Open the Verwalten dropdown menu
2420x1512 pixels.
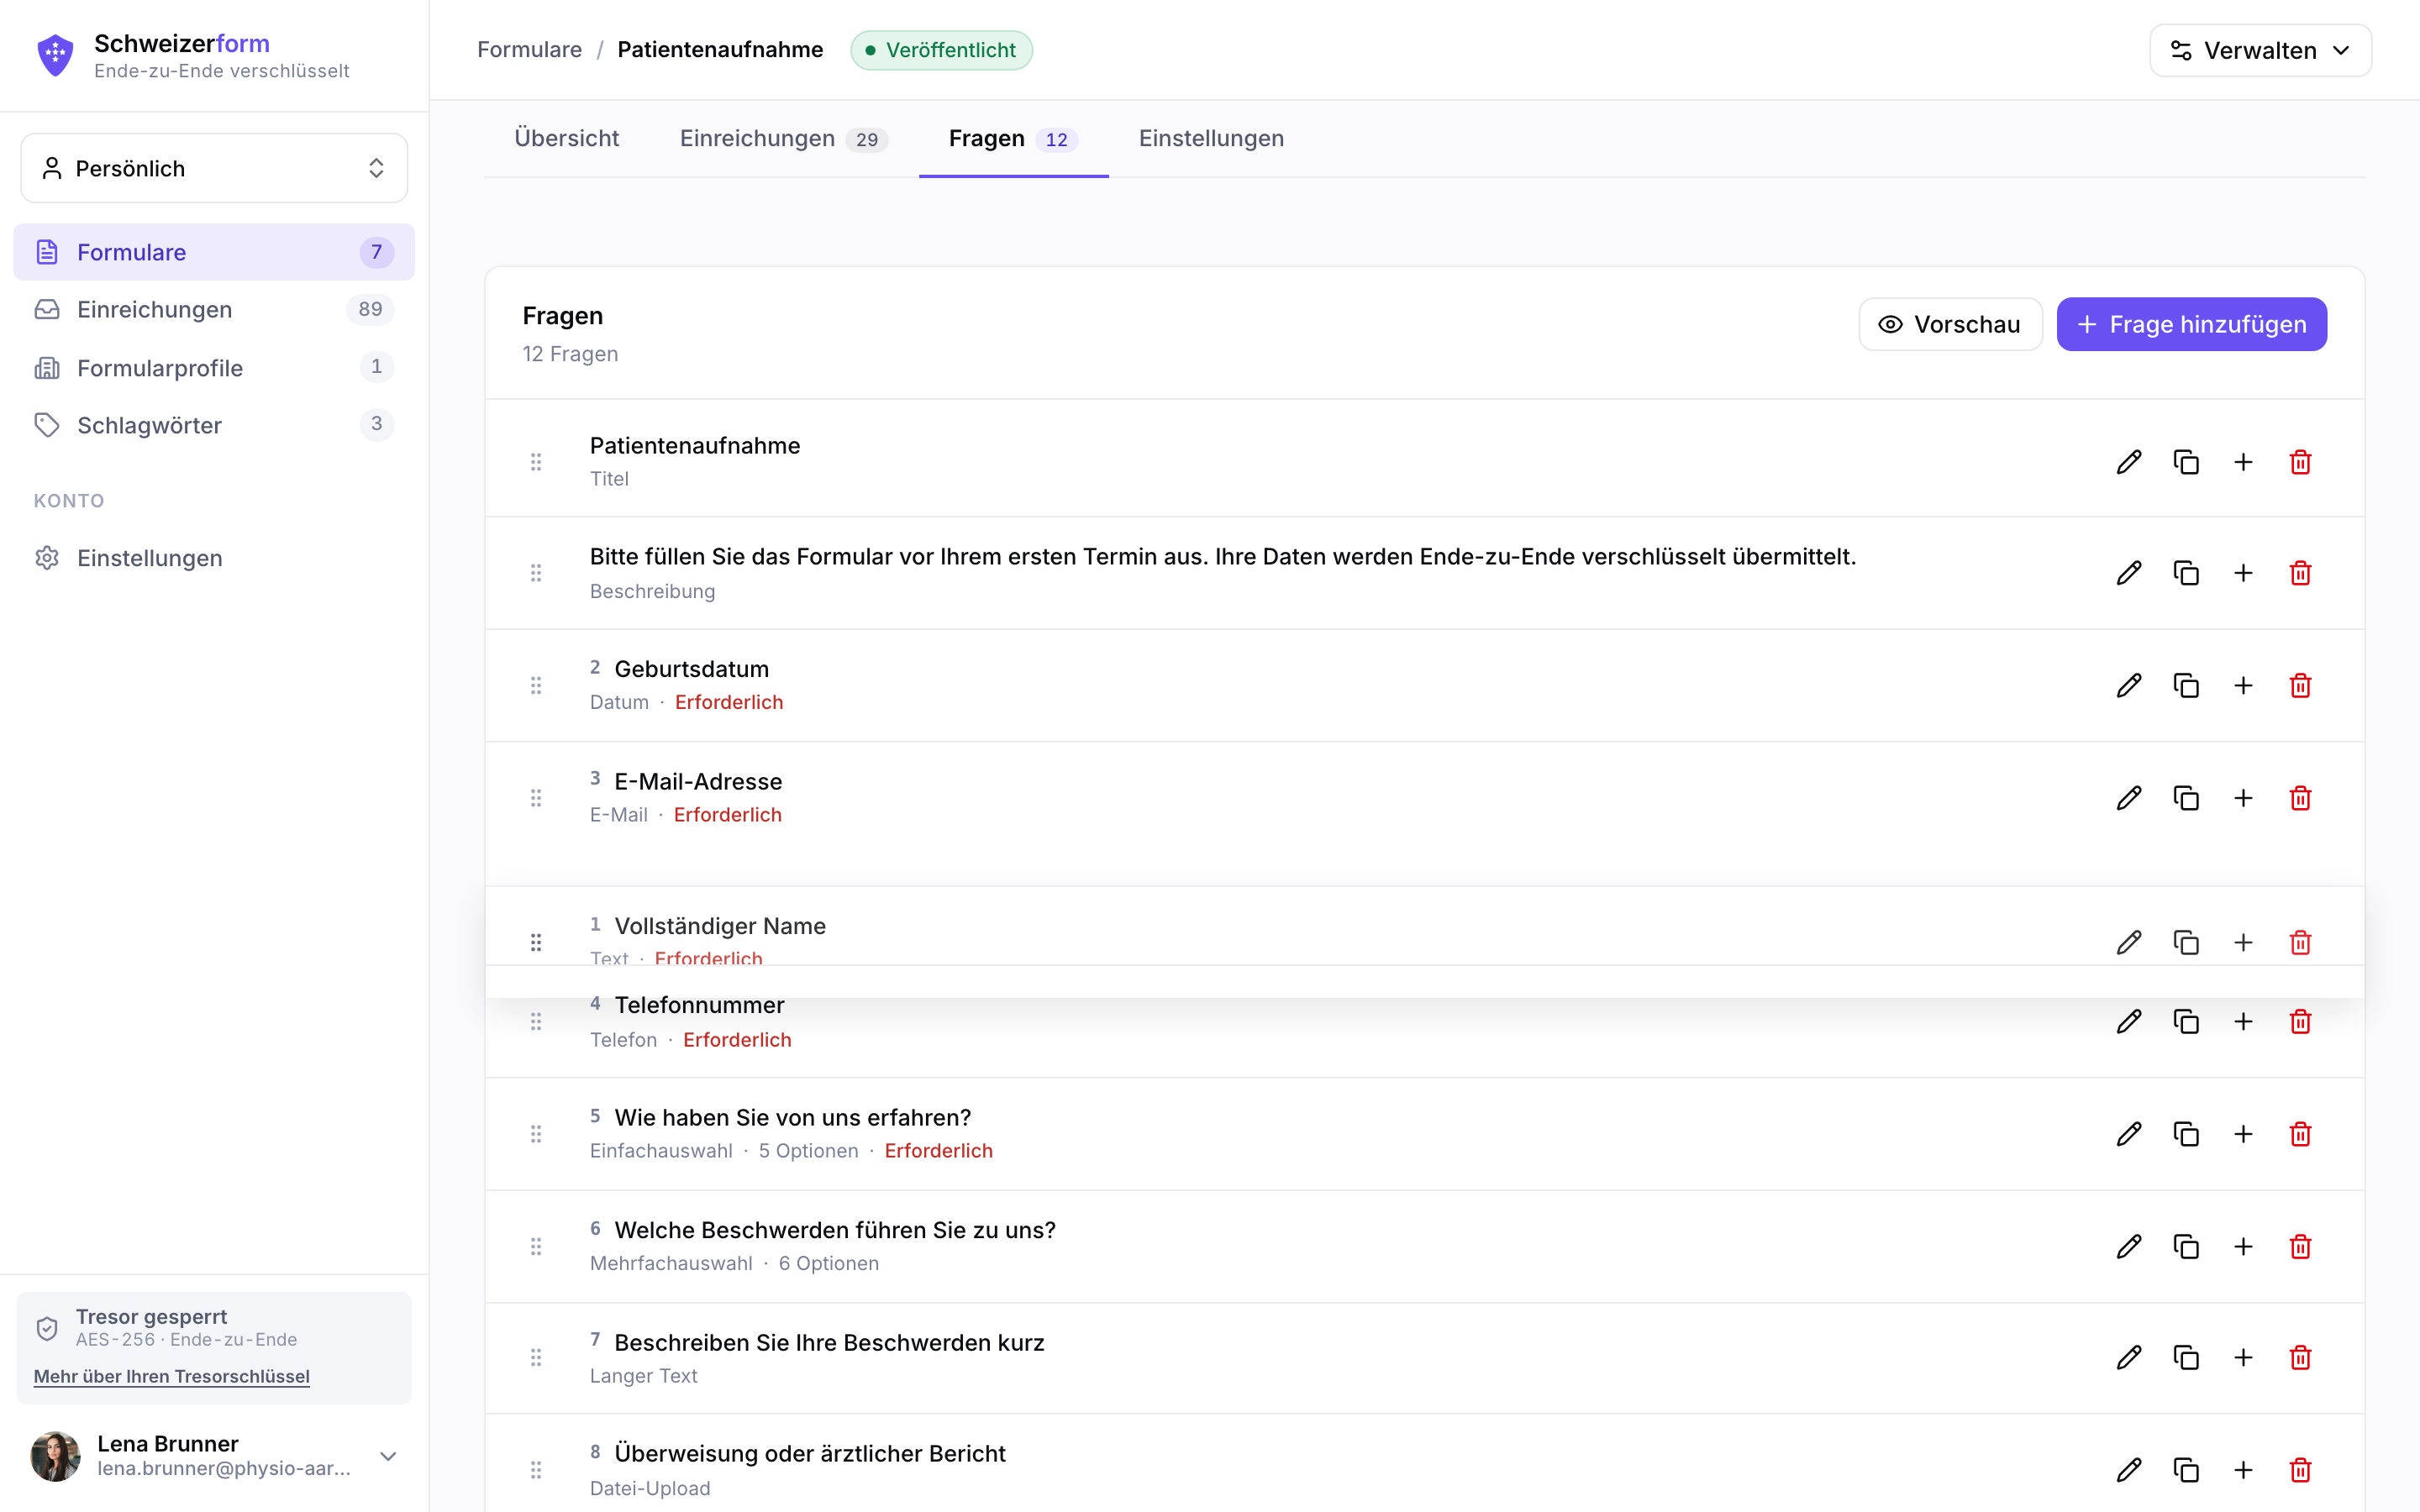tap(2260, 50)
